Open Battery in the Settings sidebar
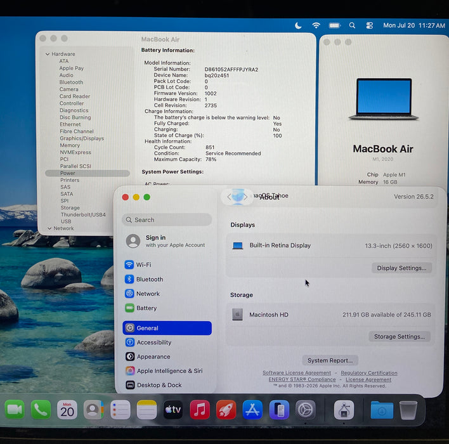Screen dimensions: 449x444 coord(167,308)
